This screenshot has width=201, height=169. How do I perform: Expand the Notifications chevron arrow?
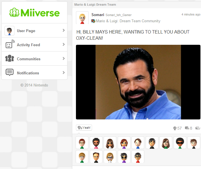[64, 73]
